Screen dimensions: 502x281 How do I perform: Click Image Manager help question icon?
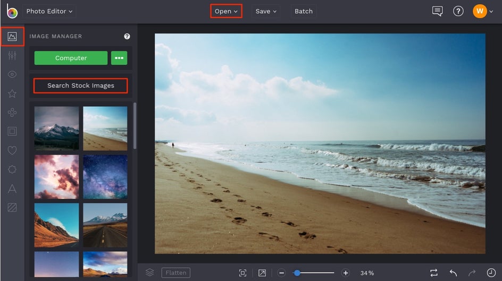coord(127,37)
